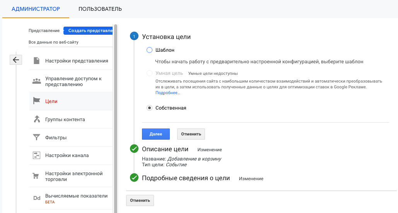Expand Подробные сведения о цели via Изменение
Viewport: 398px width, 213px height.
(251, 179)
